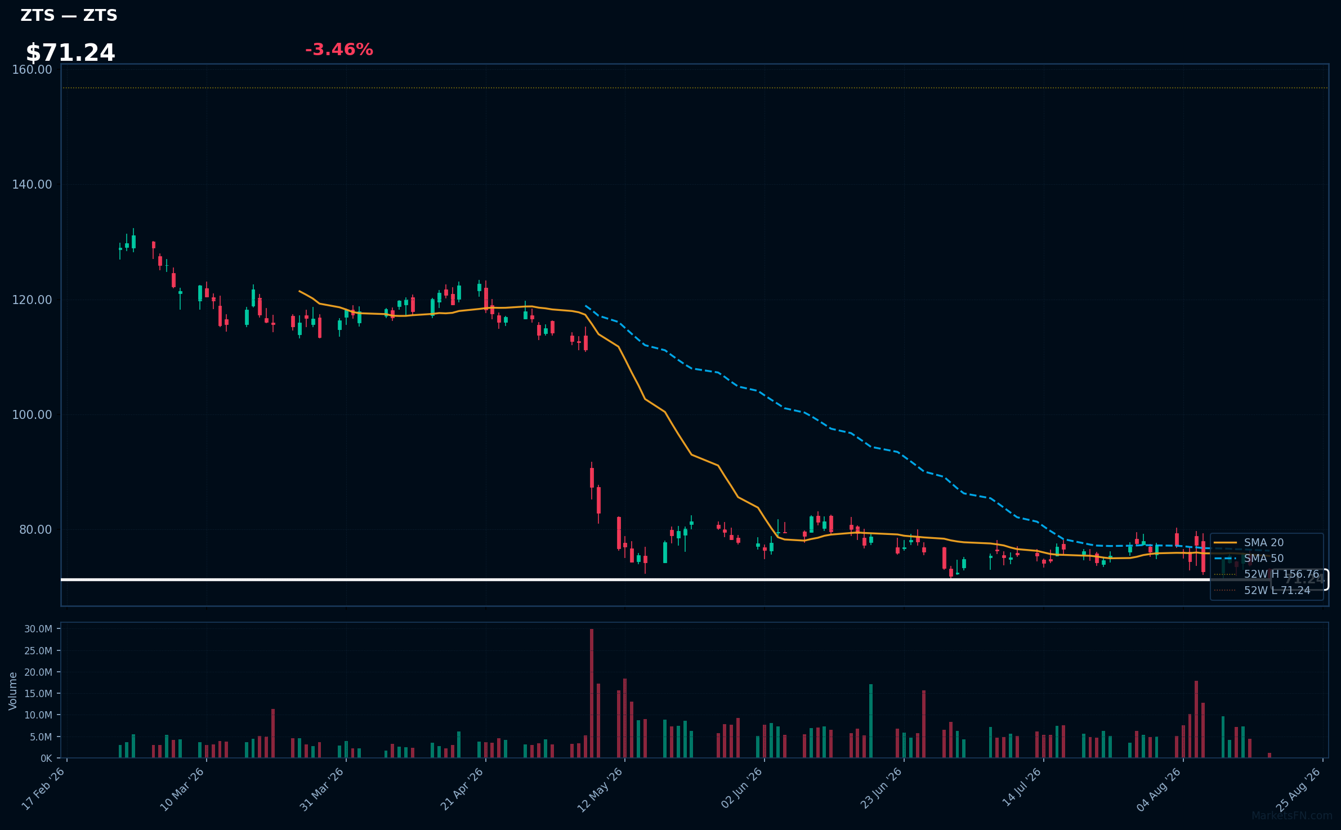Click the 23 Jun '26 date label
Viewport: 1341px width, 830px height.
(882, 788)
